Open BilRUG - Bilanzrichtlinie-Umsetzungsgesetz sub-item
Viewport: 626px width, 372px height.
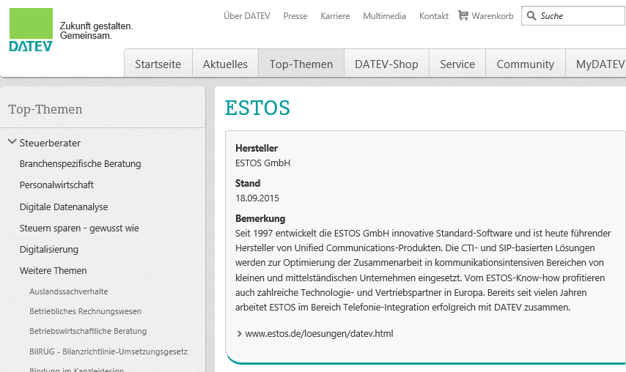108,351
